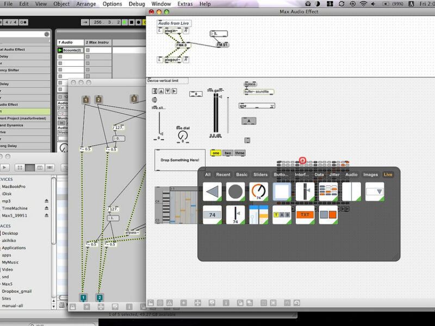Open the Arrange menu in the menu bar
Viewport: 435px width, 326px height.
[x=86, y=4]
